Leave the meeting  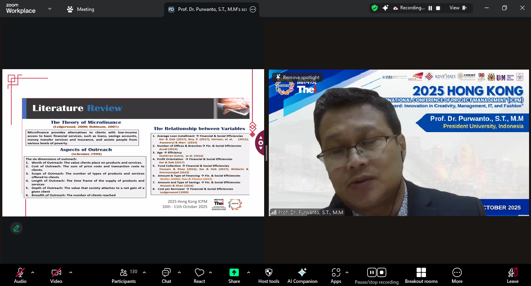point(512,275)
